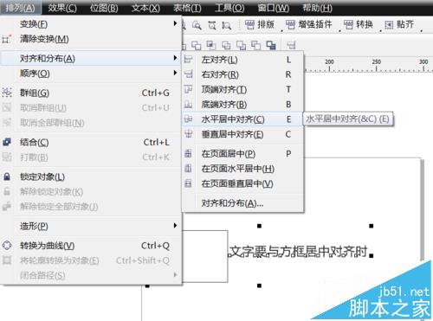
Task: Open the 转换 toolbar button
Action: point(359,25)
